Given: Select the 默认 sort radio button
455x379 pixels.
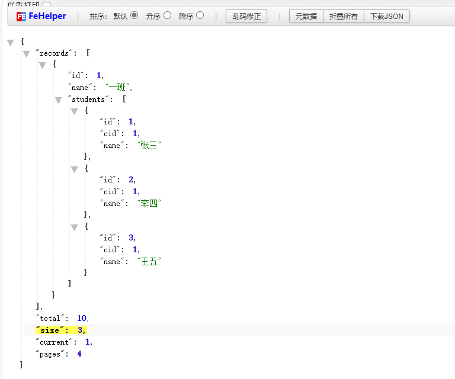Looking at the screenshot, I should click(x=134, y=15).
